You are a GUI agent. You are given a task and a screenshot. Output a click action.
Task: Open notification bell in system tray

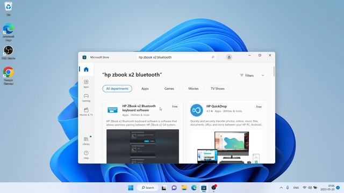tap(338, 188)
